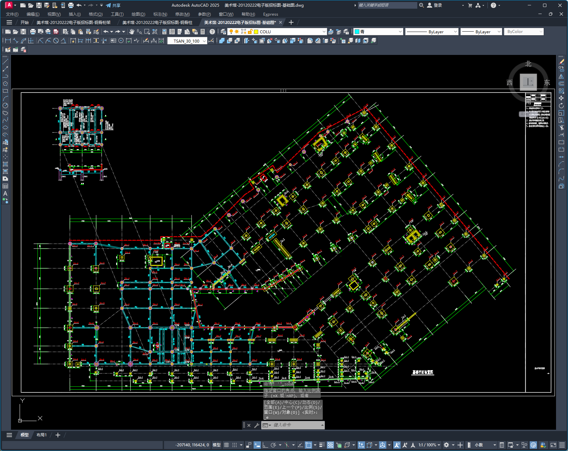Toggle Transparency display in status bar

(330, 445)
